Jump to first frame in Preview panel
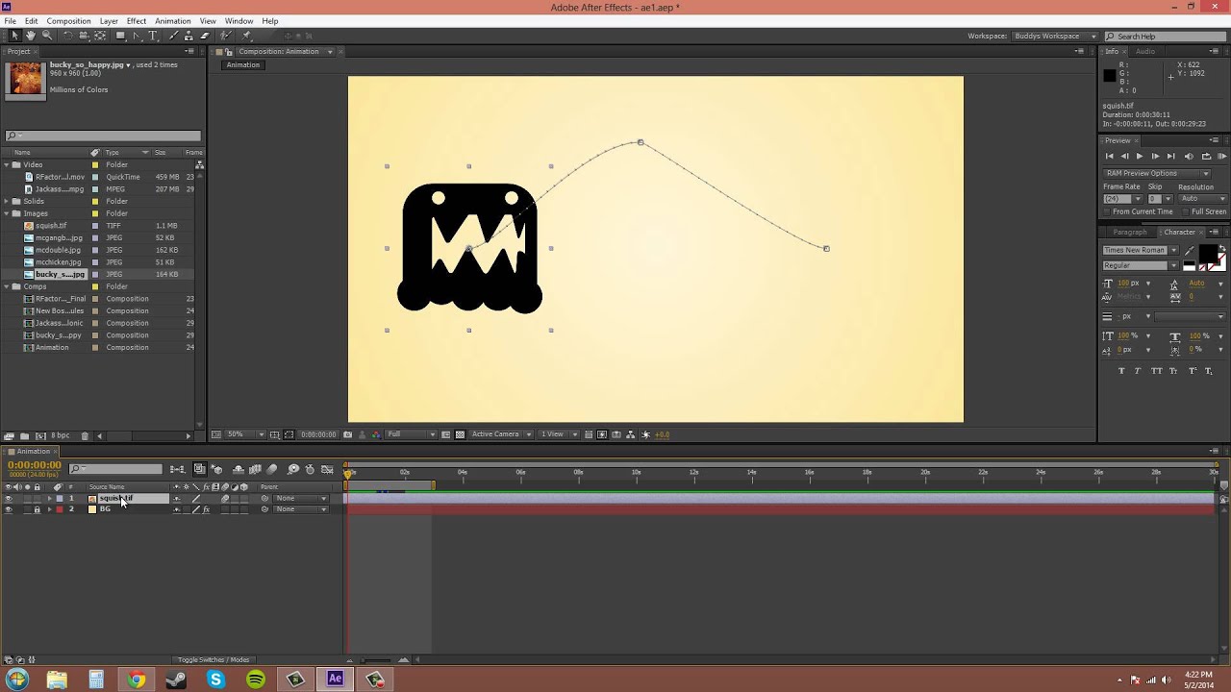The width and height of the screenshot is (1231, 692). pos(1109,156)
